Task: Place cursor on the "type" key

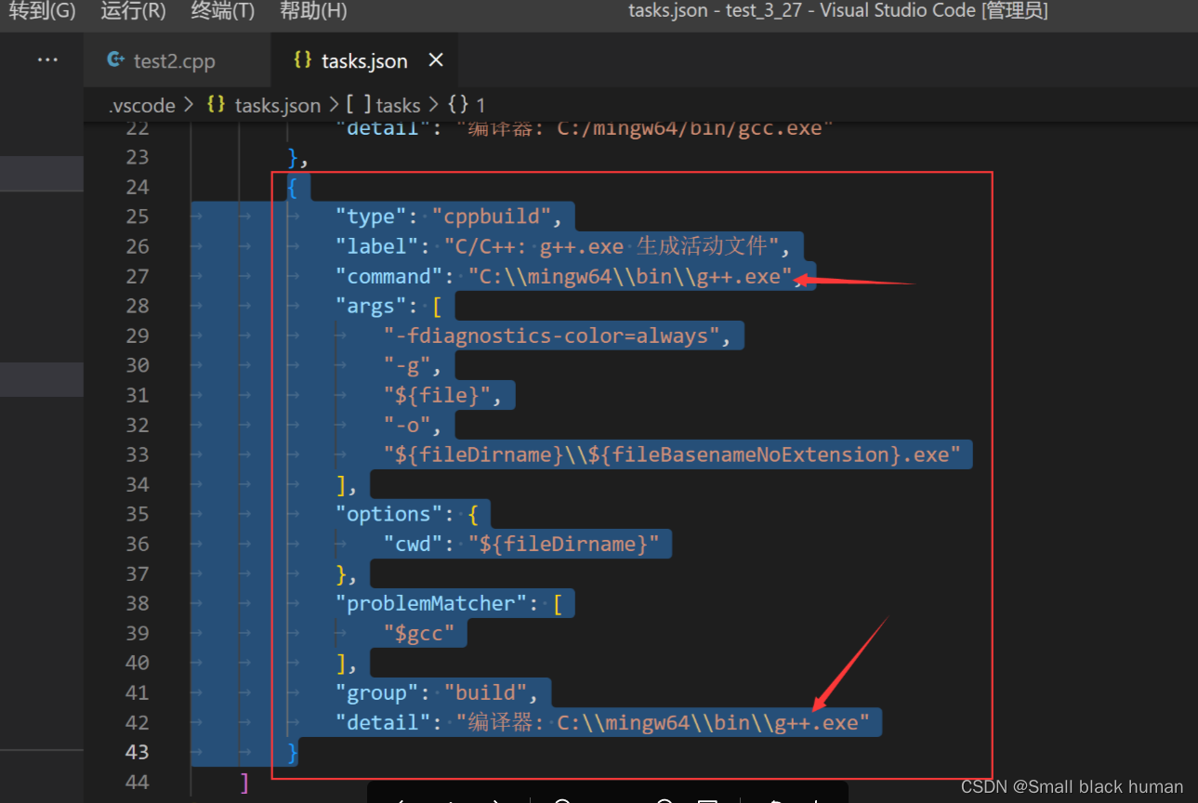Action: pos(371,217)
